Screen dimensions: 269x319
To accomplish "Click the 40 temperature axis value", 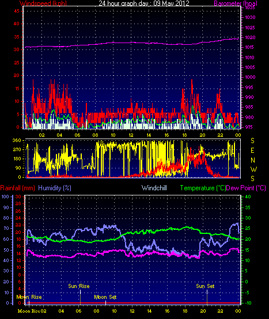I will [x=248, y=197].
